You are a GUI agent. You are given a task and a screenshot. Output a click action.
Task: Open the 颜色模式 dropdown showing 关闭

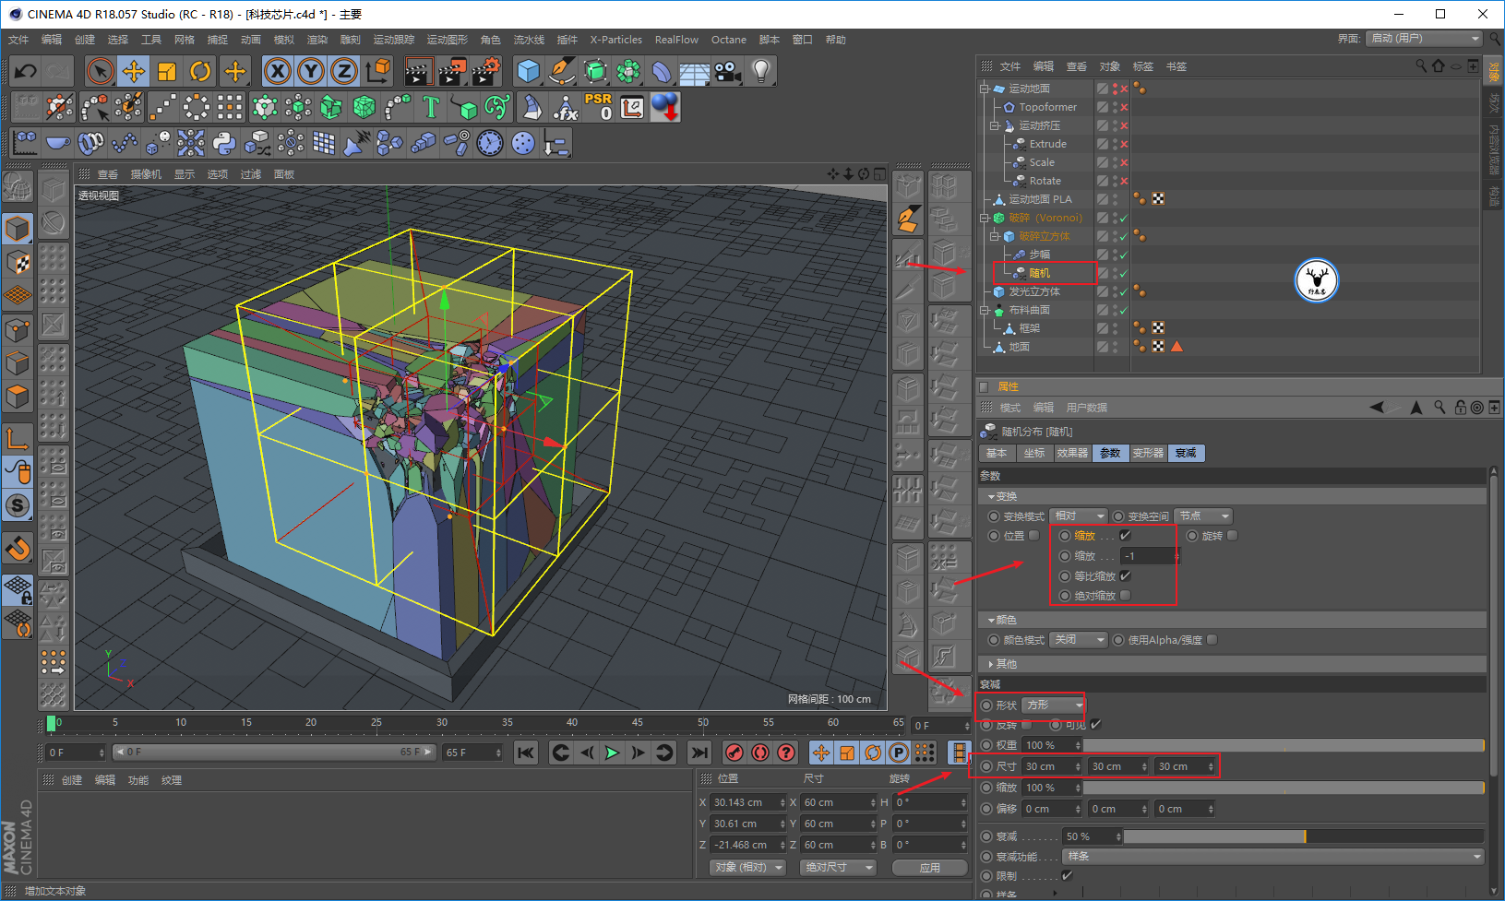tap(1079, 640)
